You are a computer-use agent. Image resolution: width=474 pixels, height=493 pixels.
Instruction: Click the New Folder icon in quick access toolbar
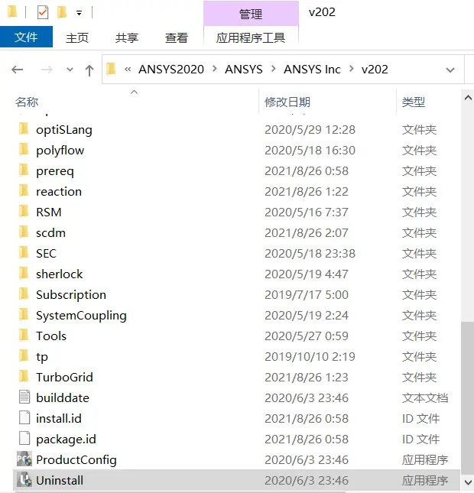(x=62, y=12)
